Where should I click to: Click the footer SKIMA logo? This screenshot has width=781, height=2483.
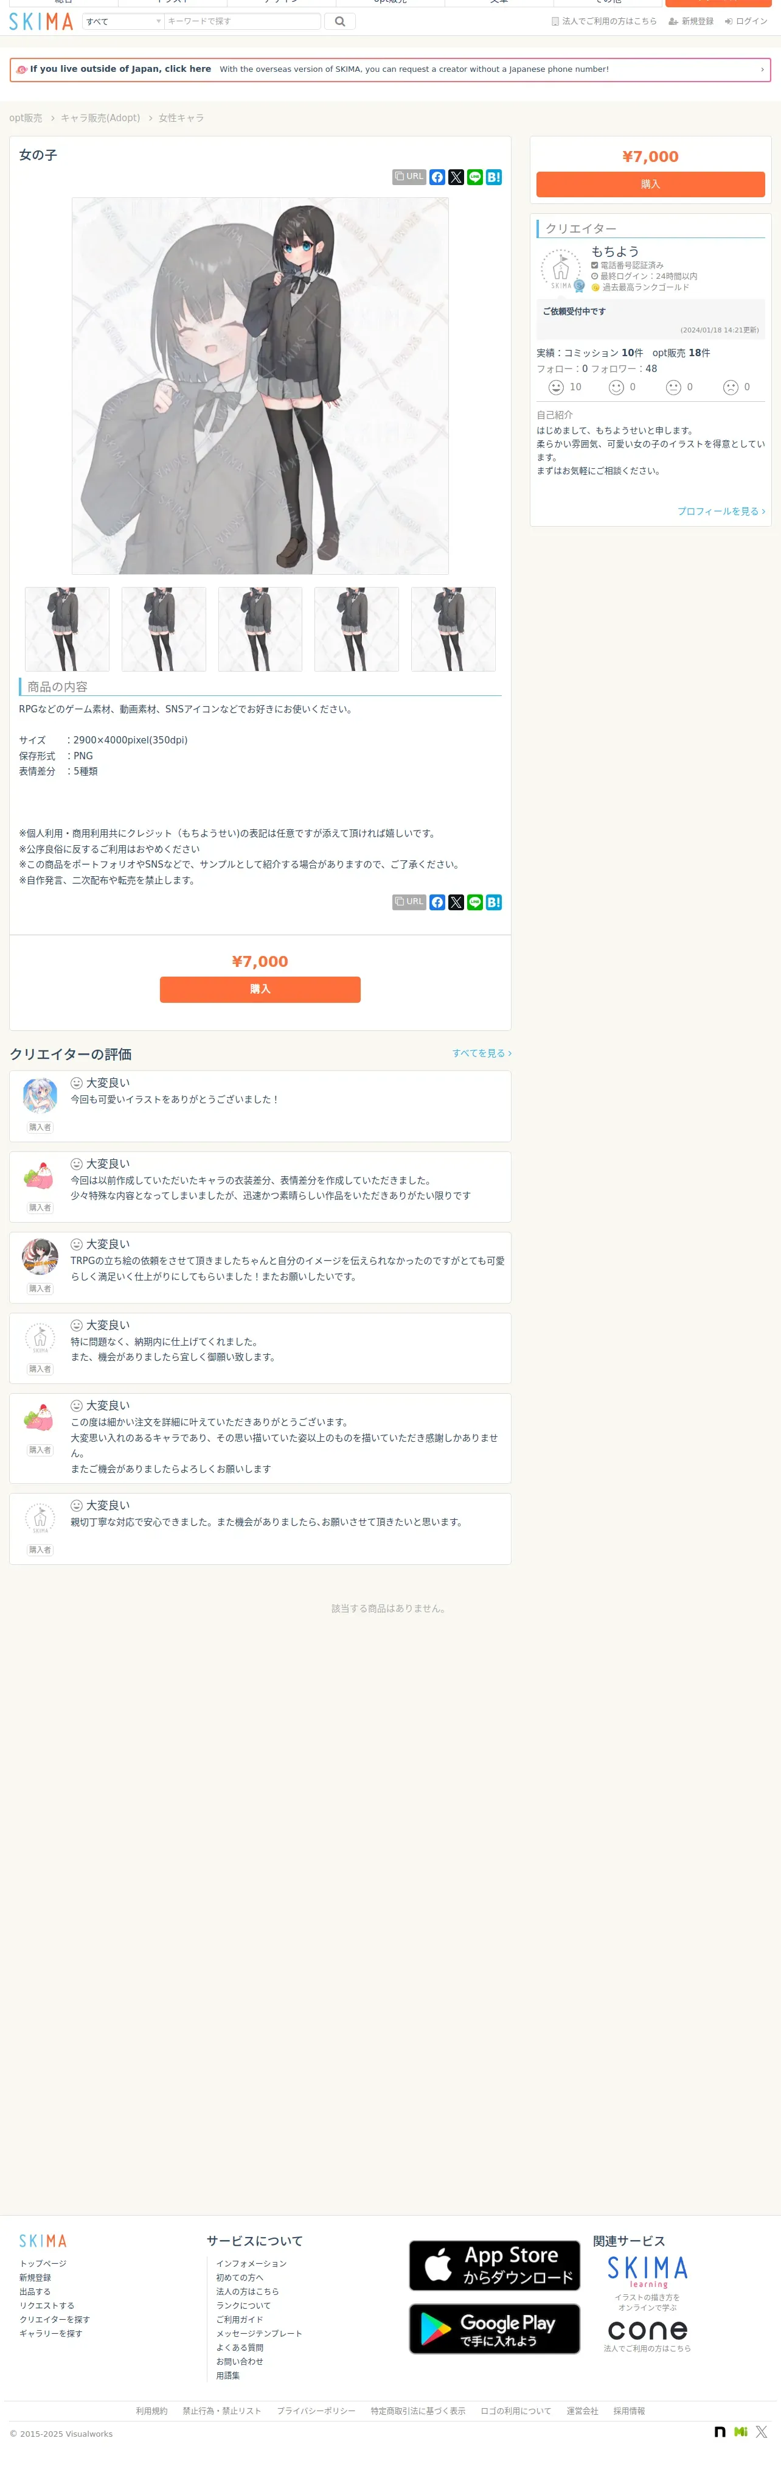click(43, 2241)
